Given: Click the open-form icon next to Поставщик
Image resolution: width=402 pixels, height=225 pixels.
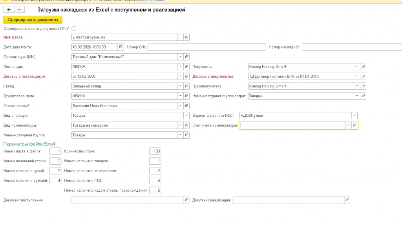Looking at the screenshot, I should point(186,67).
